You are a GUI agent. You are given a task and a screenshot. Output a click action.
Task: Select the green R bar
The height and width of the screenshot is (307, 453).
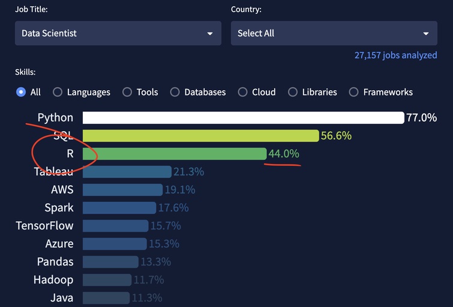click(x=174, y=154)
